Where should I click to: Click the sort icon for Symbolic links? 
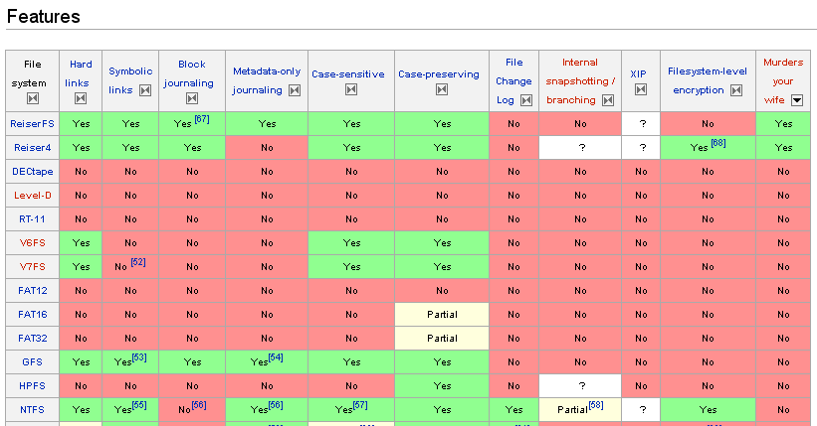[x=145, y=90]
